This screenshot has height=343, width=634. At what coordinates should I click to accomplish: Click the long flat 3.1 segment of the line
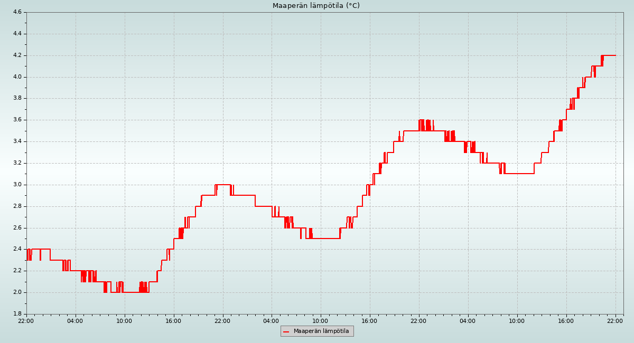coord(519,174)
